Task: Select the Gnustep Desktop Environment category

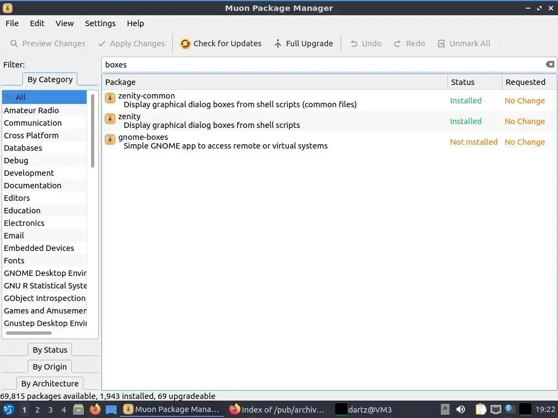Action: (x=44, y=323)
